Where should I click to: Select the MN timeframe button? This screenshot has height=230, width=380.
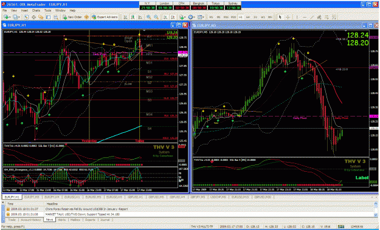[x=270, y=17]
